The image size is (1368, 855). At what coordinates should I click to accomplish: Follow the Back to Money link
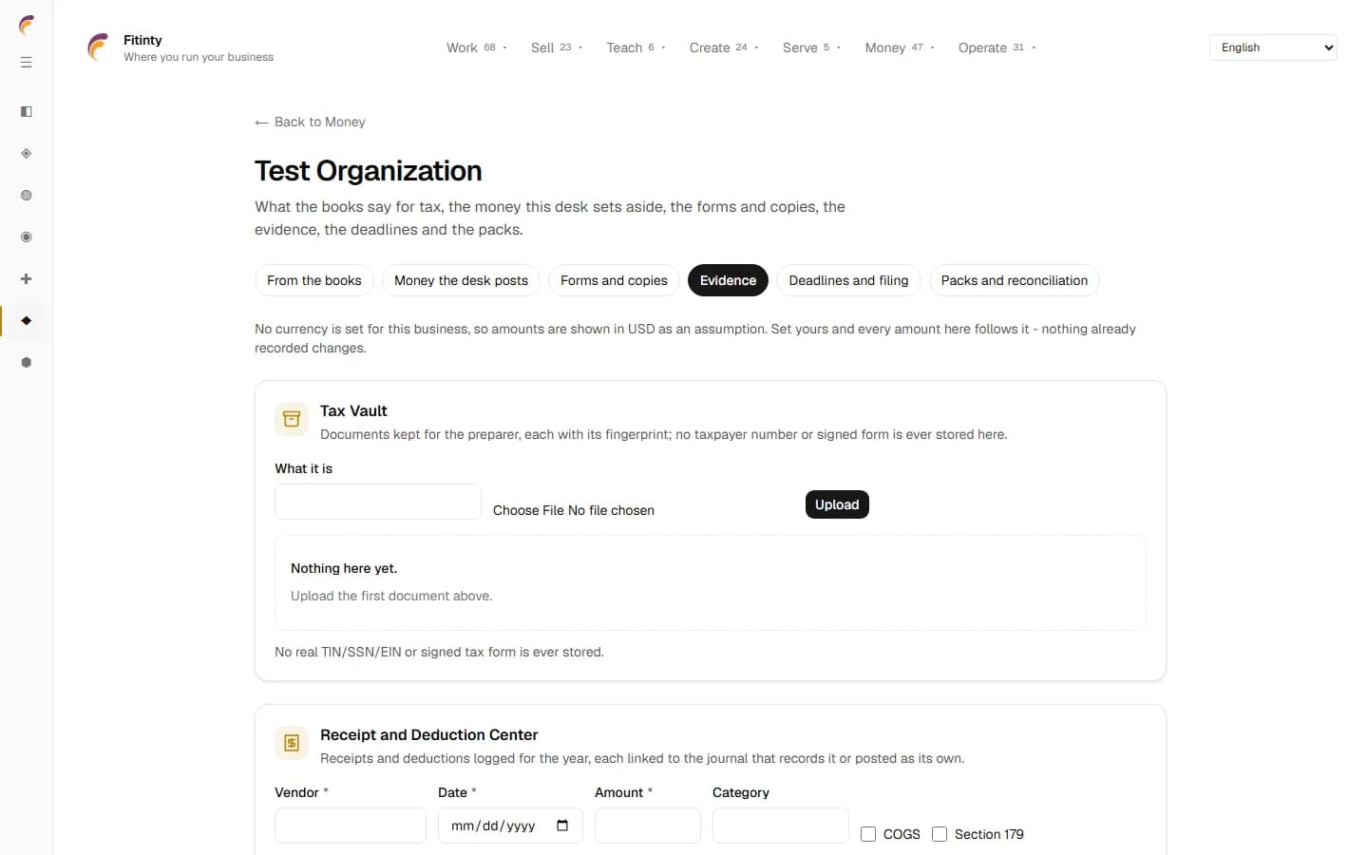(x=310, y=122)
